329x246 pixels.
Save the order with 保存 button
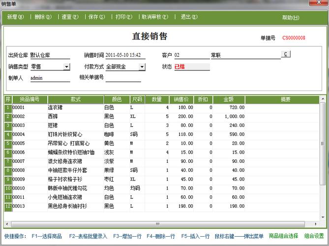96,17
